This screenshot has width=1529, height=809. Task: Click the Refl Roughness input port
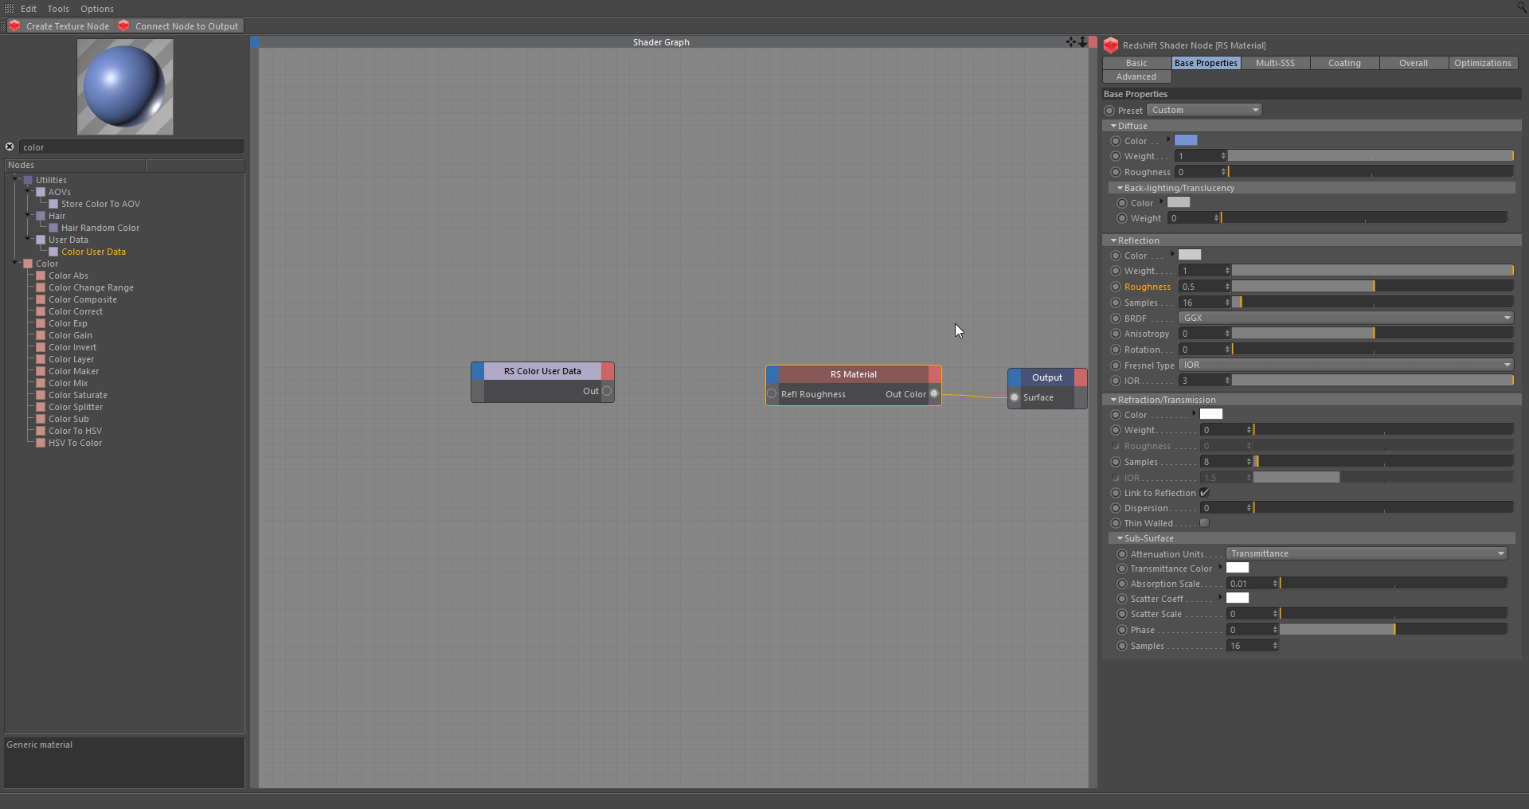772,394
